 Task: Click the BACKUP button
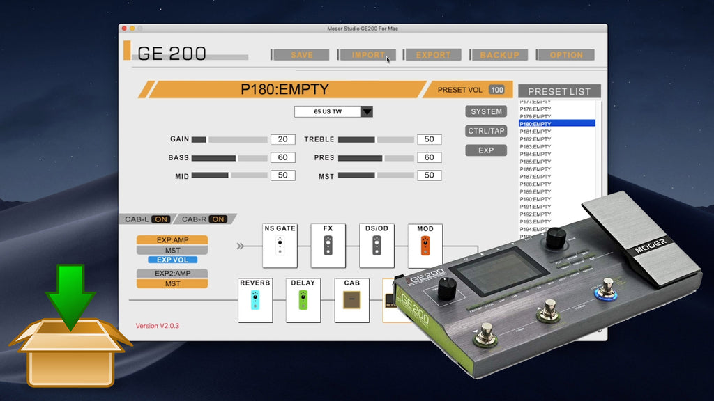(499, 54)
